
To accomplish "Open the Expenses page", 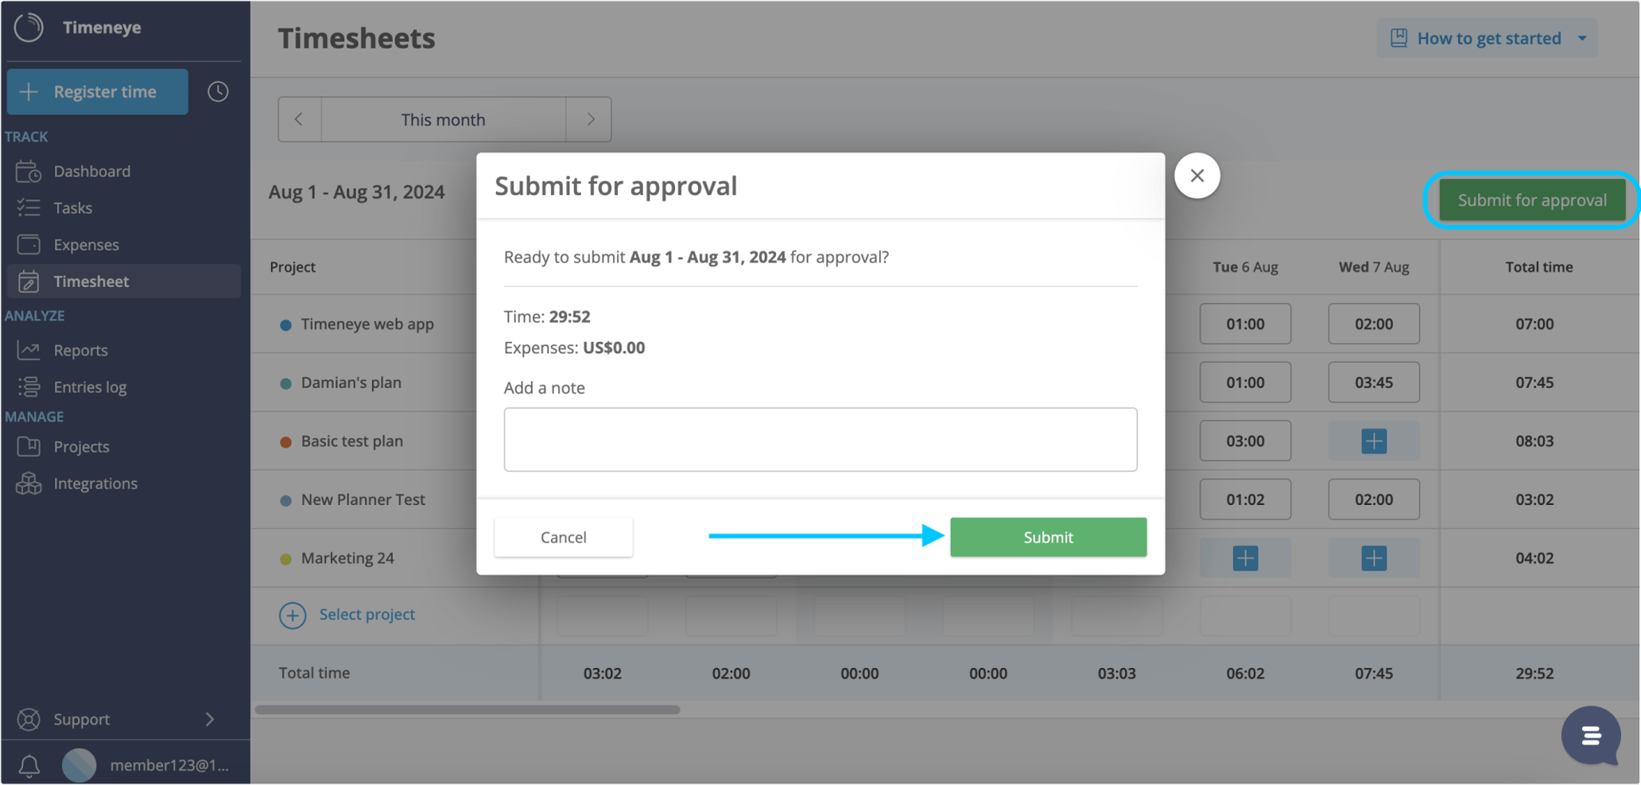I will (86, 244).
